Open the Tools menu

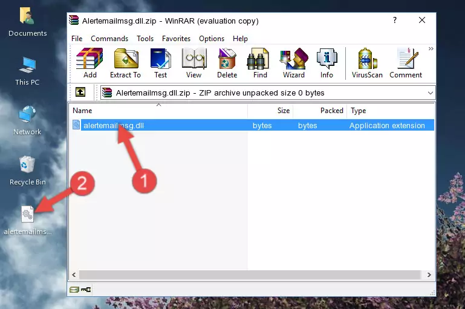(x=145, y=39)
